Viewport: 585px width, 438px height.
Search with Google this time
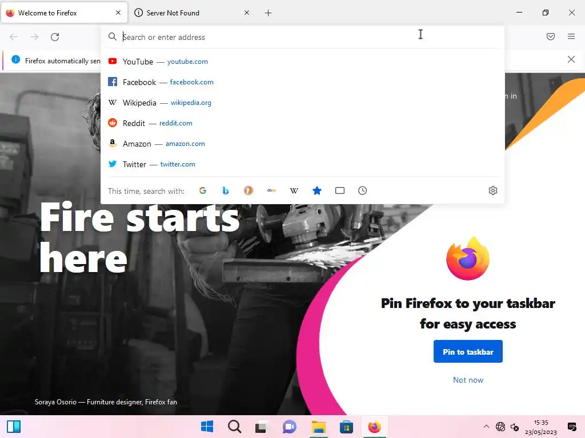pyautogui.click(x=203, y=190)
